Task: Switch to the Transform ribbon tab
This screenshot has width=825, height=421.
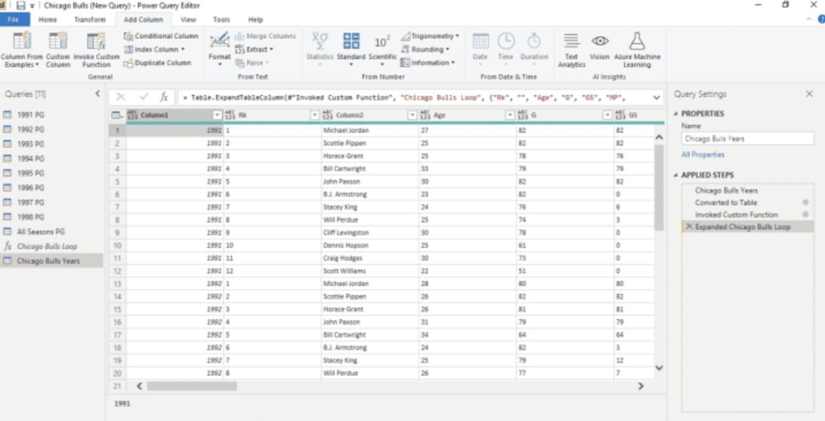Action: point(90,19)
